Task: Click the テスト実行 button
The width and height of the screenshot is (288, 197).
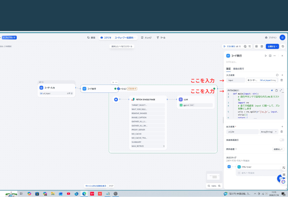Action: pyautogui.click(x=231, y=46)
